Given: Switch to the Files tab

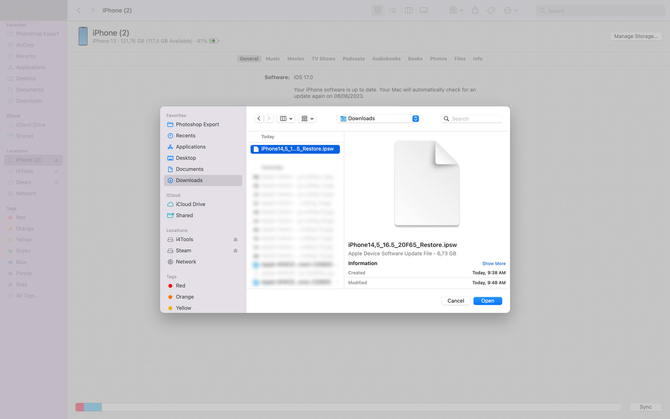Looking at the screenshot, I should pyautogui.click(x=460, y=59).
